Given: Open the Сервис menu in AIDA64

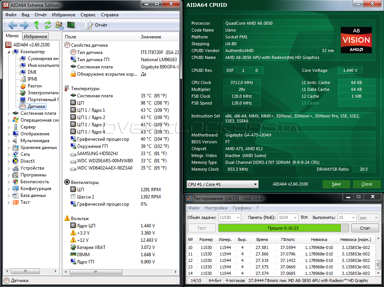Looking at the screenshot, I should coord(88,15).
